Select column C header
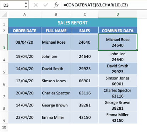 (85, 15)
